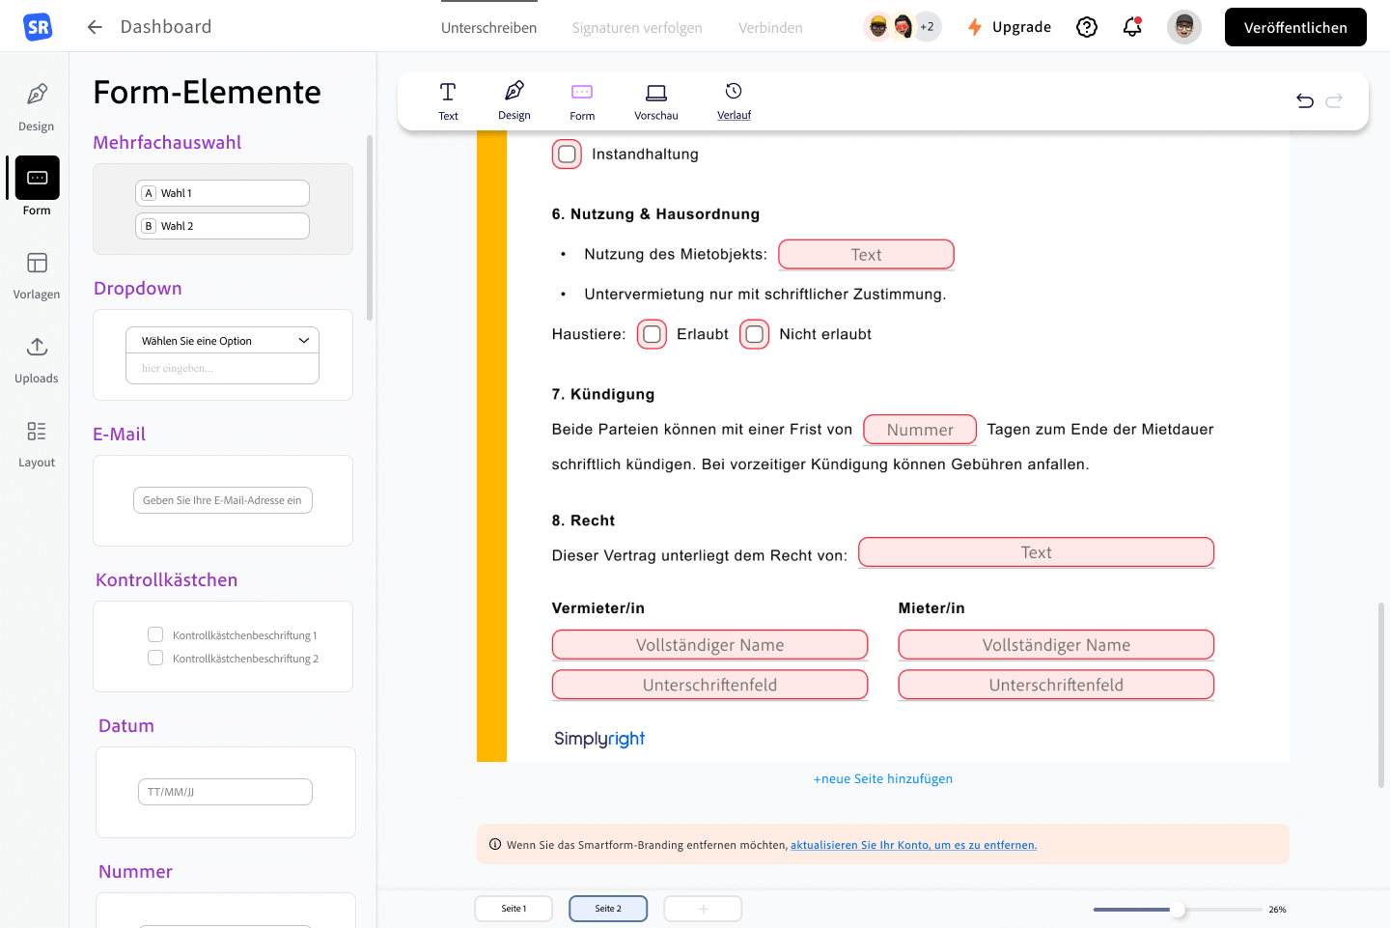This screenshot has width=1390, height=928.
Task: Check the Instandhaltung checkbox
Action: click(568, 155)
